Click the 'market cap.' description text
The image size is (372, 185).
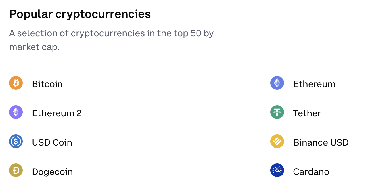pyautogui.click(x=34, y=47)
